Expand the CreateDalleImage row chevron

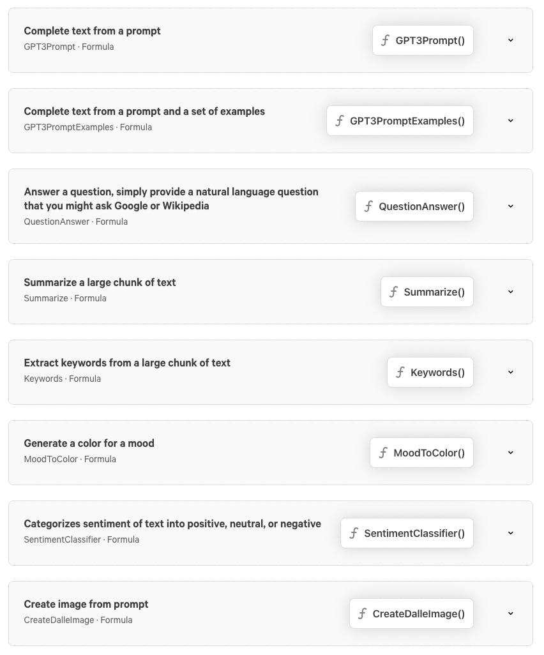click(510, 614)
